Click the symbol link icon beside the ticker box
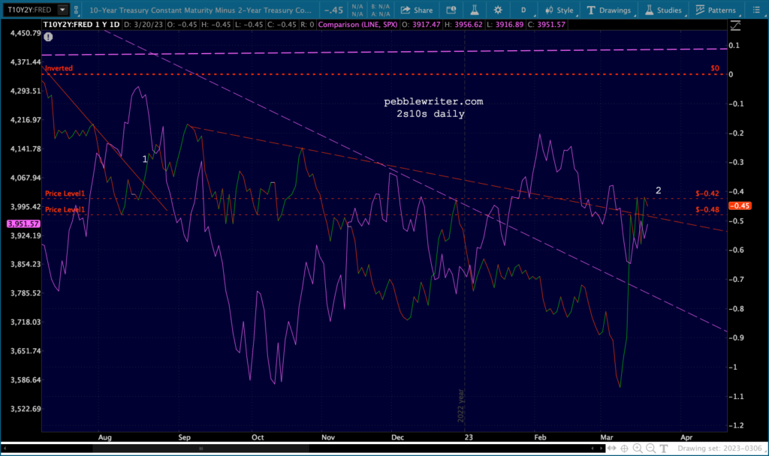 tap(76, 10)
